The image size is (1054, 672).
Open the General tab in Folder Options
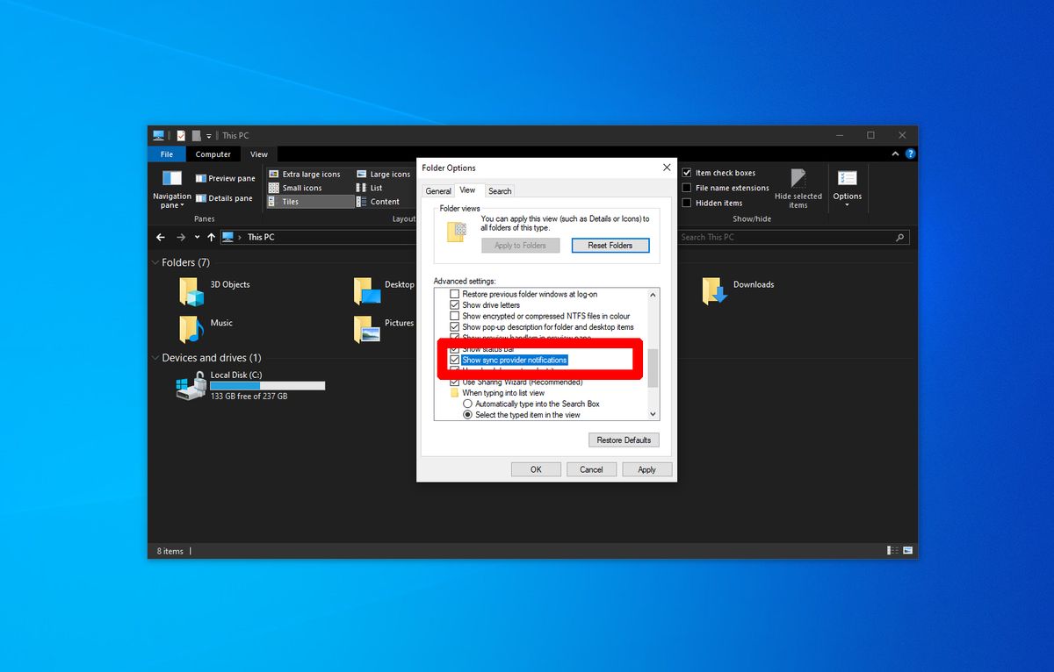(x=438, y=191)
